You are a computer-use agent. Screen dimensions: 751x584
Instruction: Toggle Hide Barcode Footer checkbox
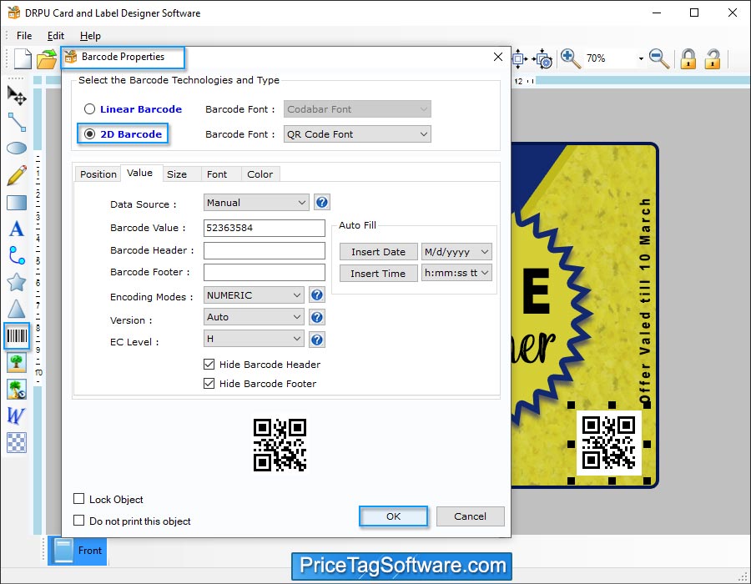click(209, 384)
